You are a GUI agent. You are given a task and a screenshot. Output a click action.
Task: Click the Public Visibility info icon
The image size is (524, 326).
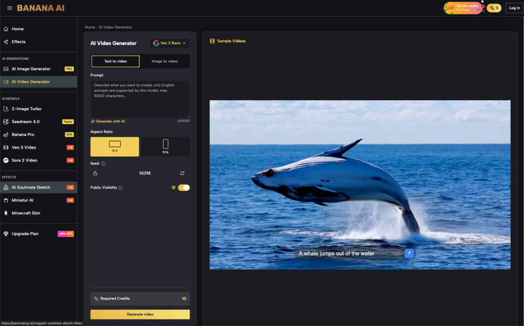(x=120, y=188)
